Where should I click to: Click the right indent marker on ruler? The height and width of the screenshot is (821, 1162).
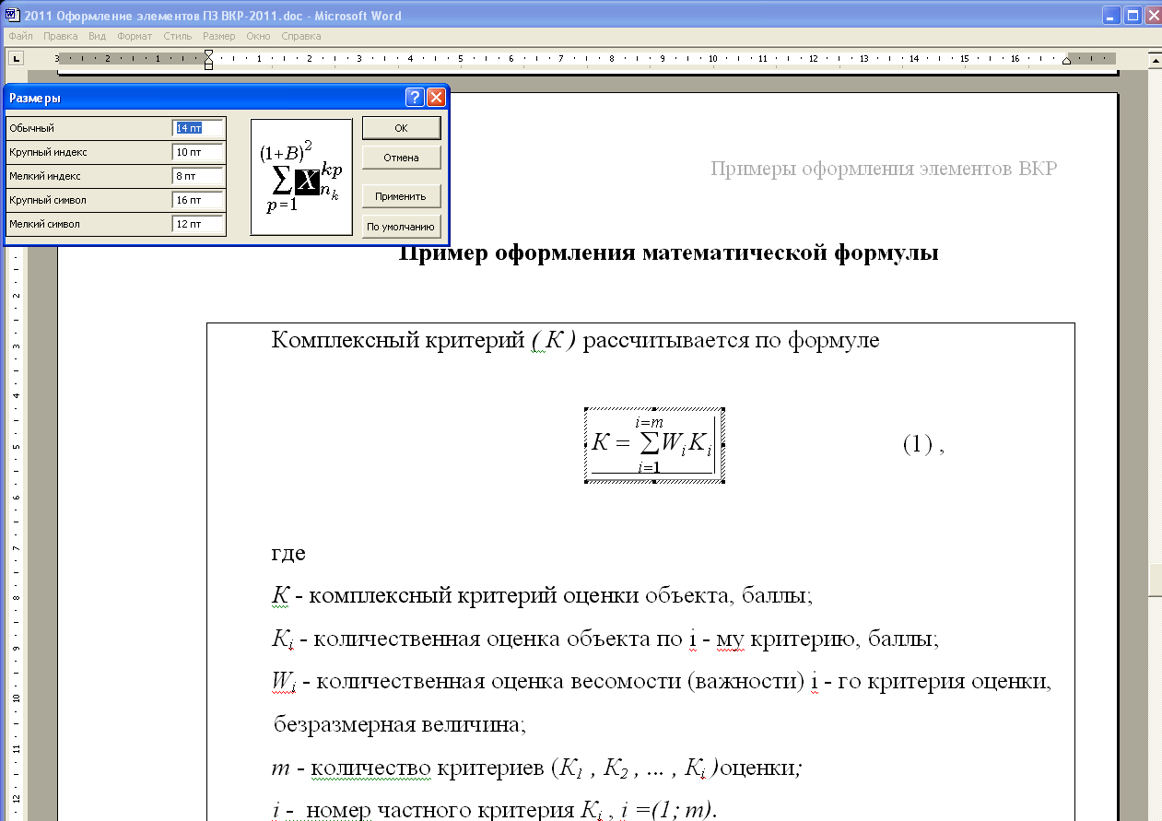[1066, 61]
